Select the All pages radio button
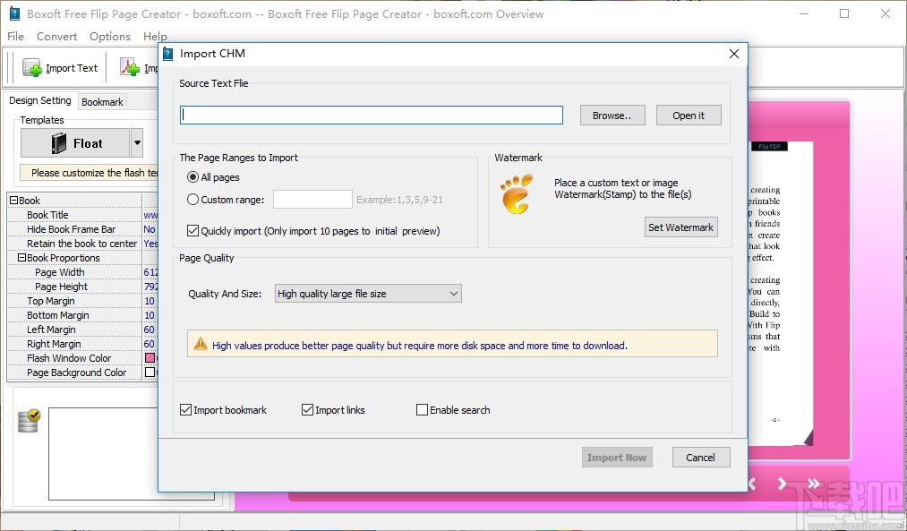The height and width of the screenshot is (531, 907). (193, 176)
